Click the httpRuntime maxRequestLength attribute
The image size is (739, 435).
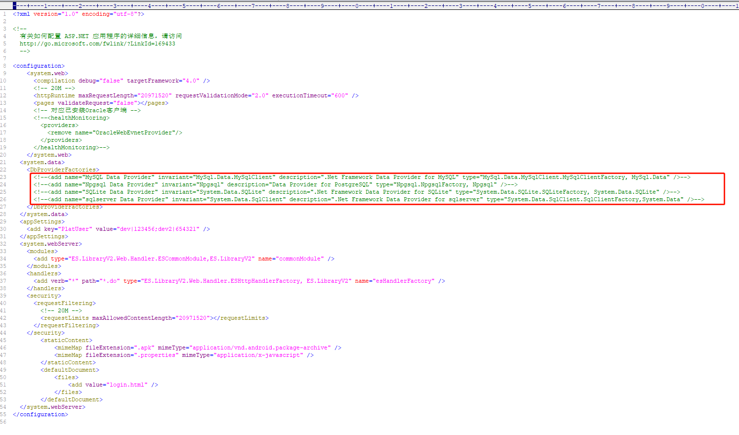pyautogui.click(x=125, y=95)
